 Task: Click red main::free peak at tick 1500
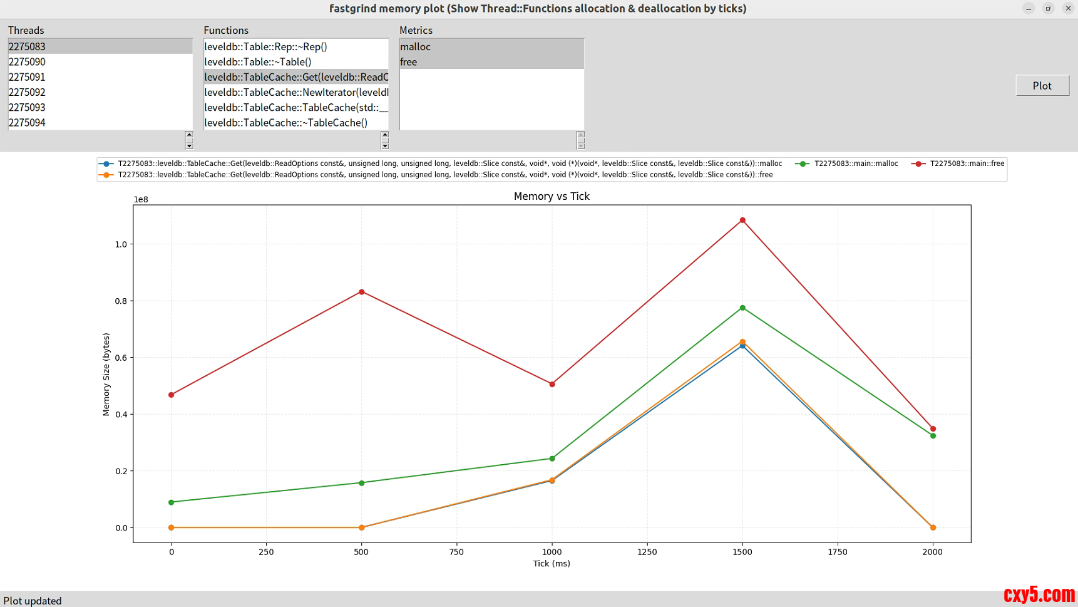742,220
